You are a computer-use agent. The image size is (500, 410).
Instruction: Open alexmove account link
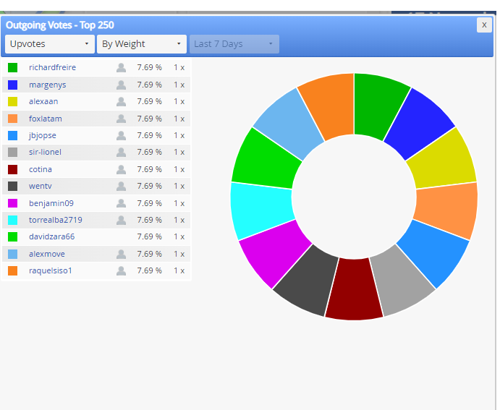[46, 254]
